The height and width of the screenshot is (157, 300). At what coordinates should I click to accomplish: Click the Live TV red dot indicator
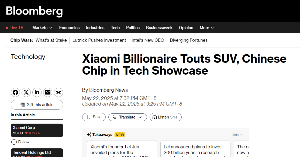7,28
